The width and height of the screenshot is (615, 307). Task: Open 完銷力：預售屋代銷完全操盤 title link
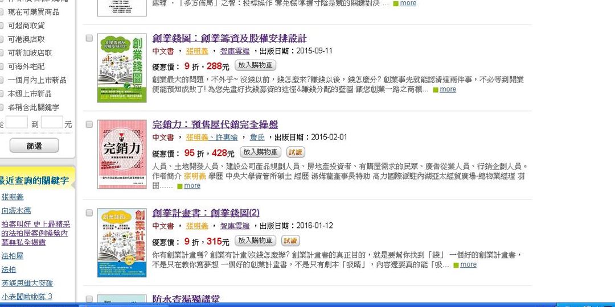point(215,125)
